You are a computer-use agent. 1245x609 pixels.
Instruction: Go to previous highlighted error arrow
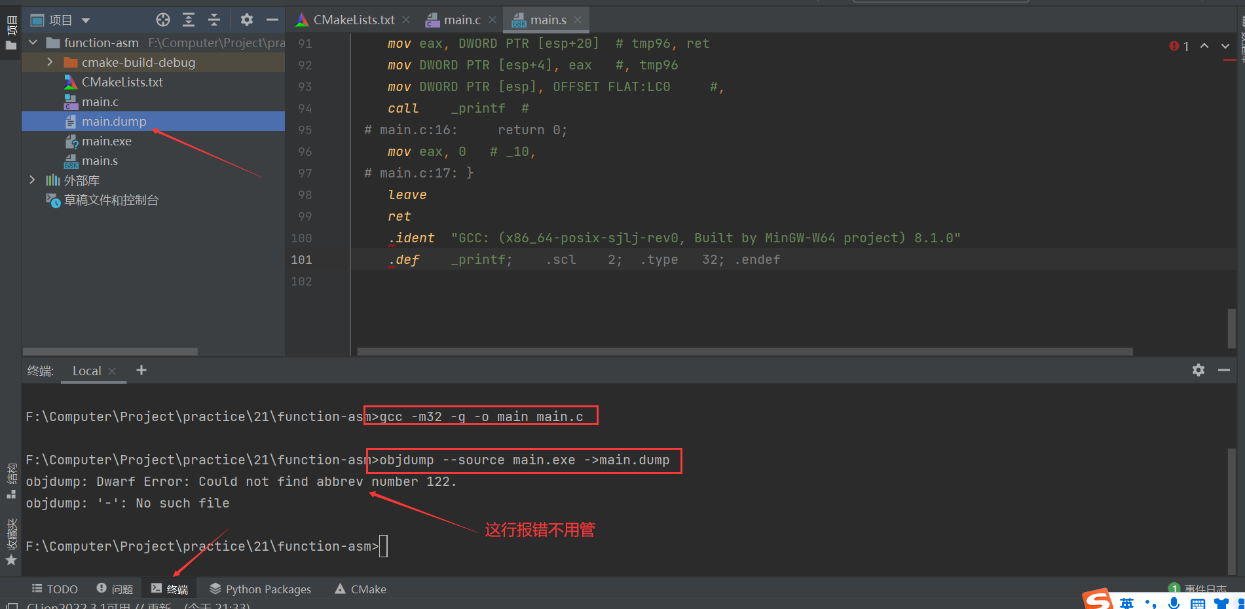[x=1204, y=46]
